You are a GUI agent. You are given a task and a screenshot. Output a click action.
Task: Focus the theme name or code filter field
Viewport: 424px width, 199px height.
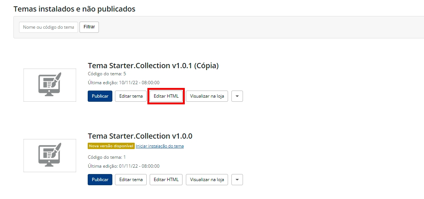point(49,27)
